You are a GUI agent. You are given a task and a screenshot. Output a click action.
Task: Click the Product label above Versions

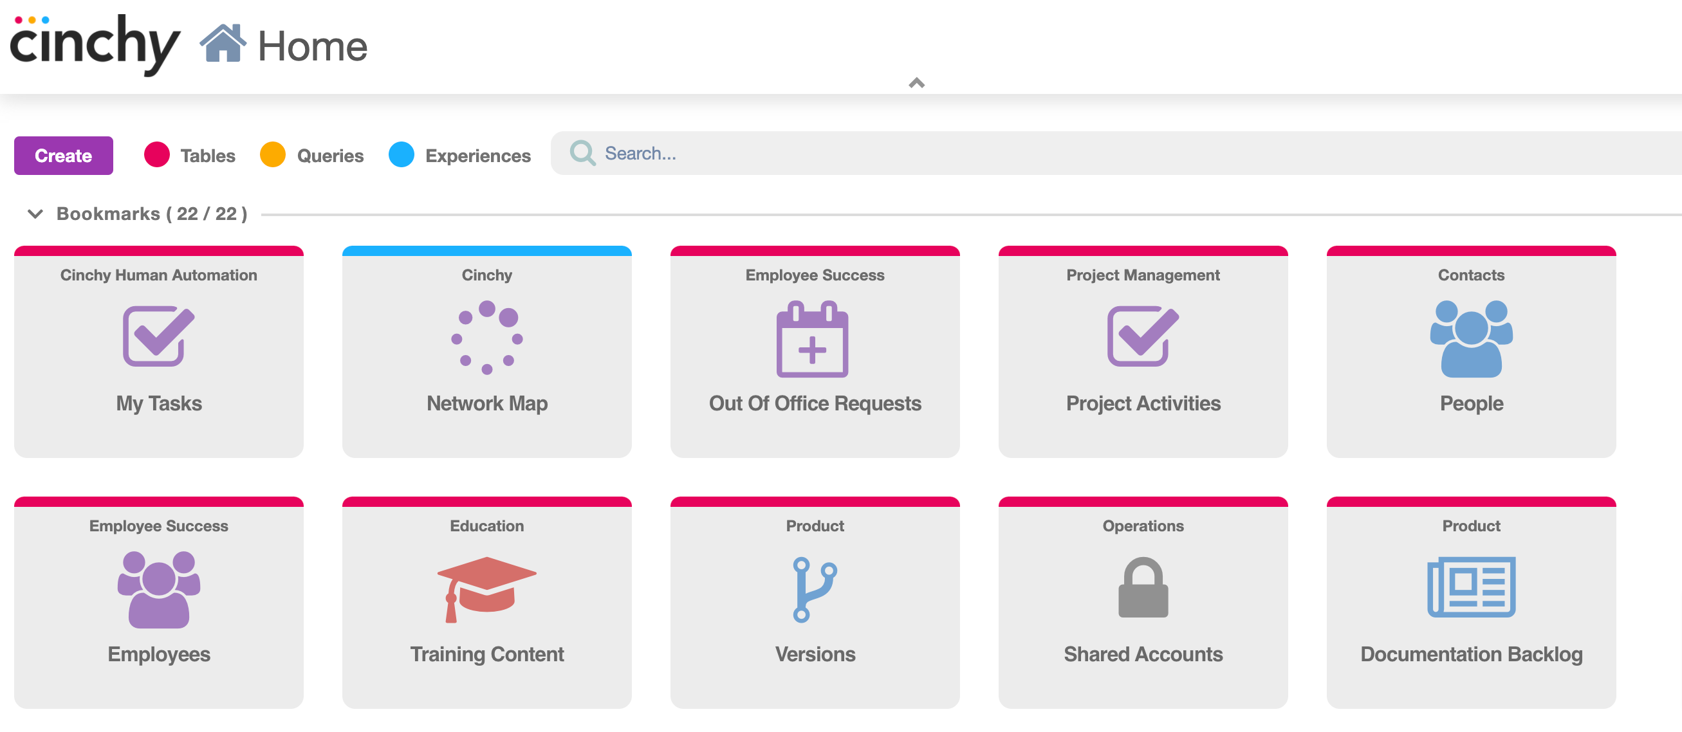click(x=815, y=526)
